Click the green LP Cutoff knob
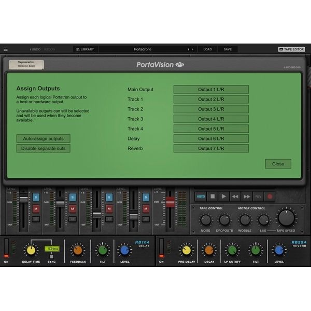Image resolution: width=311 pixels, height=311 pixels. pyautogui.click(x=232, y=250)
